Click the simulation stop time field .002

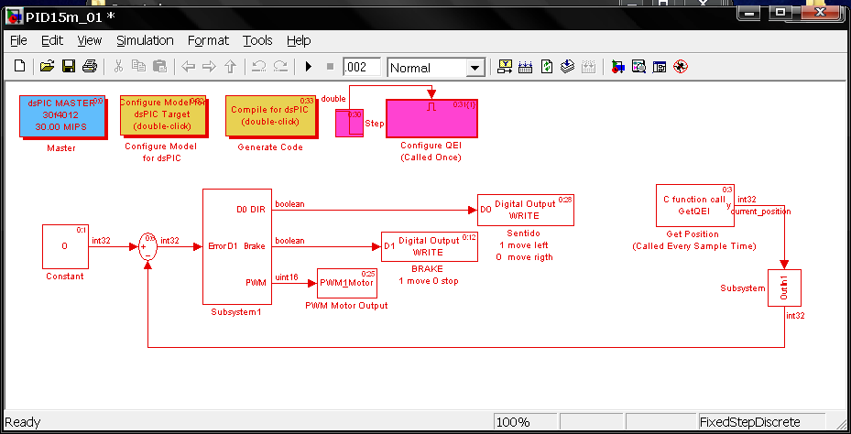(x=362, y=67)
